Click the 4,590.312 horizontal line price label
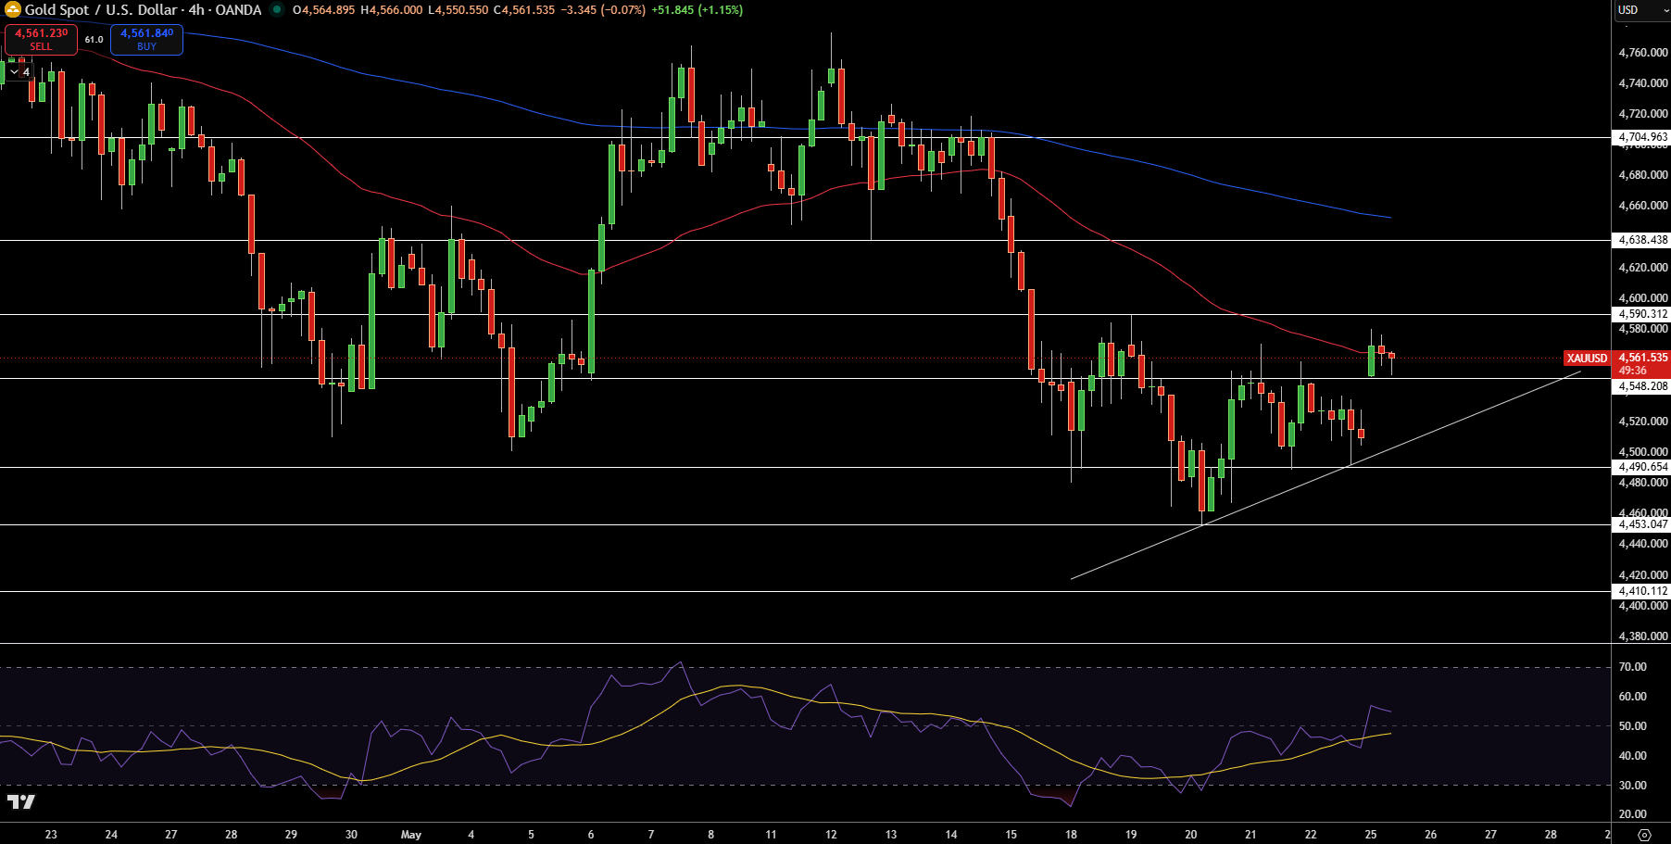This screenshot has width=1671, height=844. click(1642, 314)
